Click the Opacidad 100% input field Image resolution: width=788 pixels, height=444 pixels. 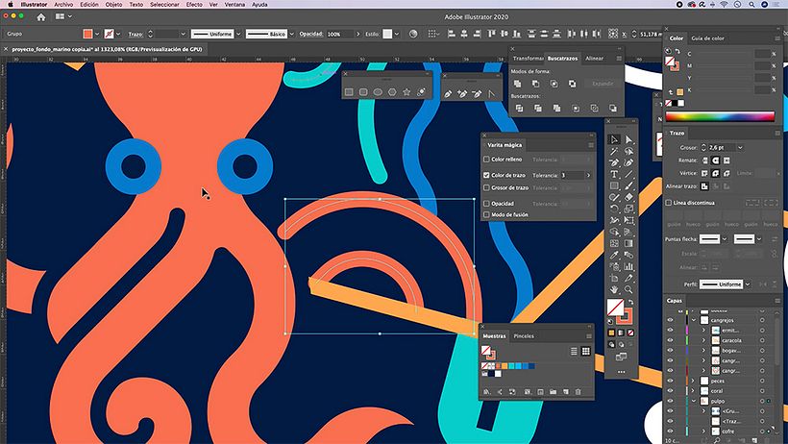(x=340, y=35)
